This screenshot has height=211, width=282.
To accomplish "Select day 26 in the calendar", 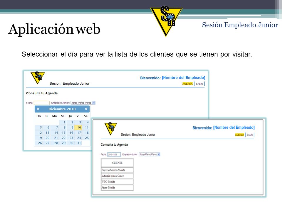I will tap(39, 143).
